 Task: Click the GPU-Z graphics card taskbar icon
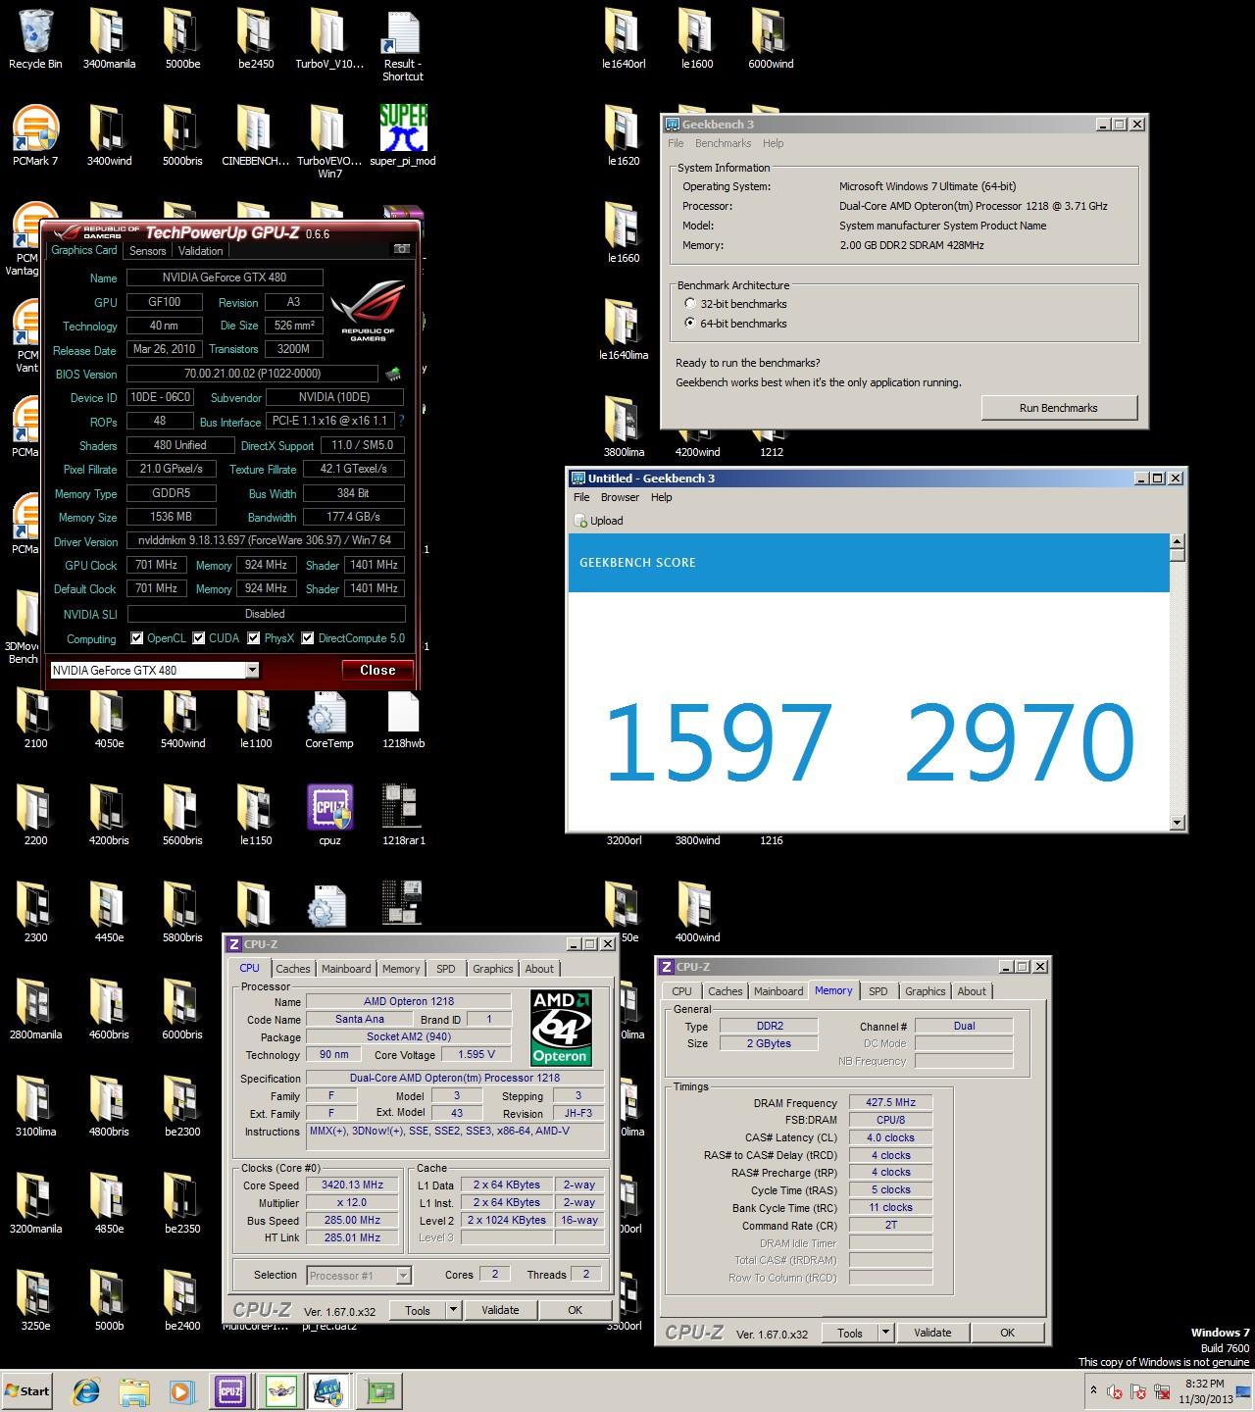click(x=380, y=1390)
